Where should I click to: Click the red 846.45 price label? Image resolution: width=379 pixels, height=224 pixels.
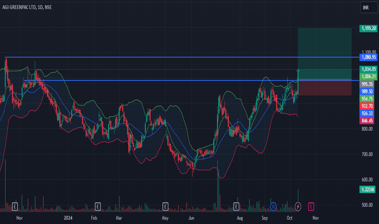pos(367,121)
